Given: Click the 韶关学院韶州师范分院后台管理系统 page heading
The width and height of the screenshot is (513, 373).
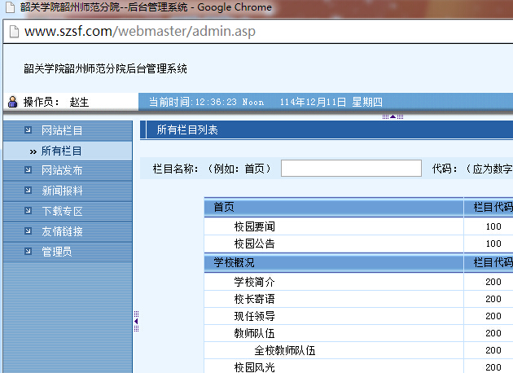Looking at the screenshot, I should click(x=105, y=68).
